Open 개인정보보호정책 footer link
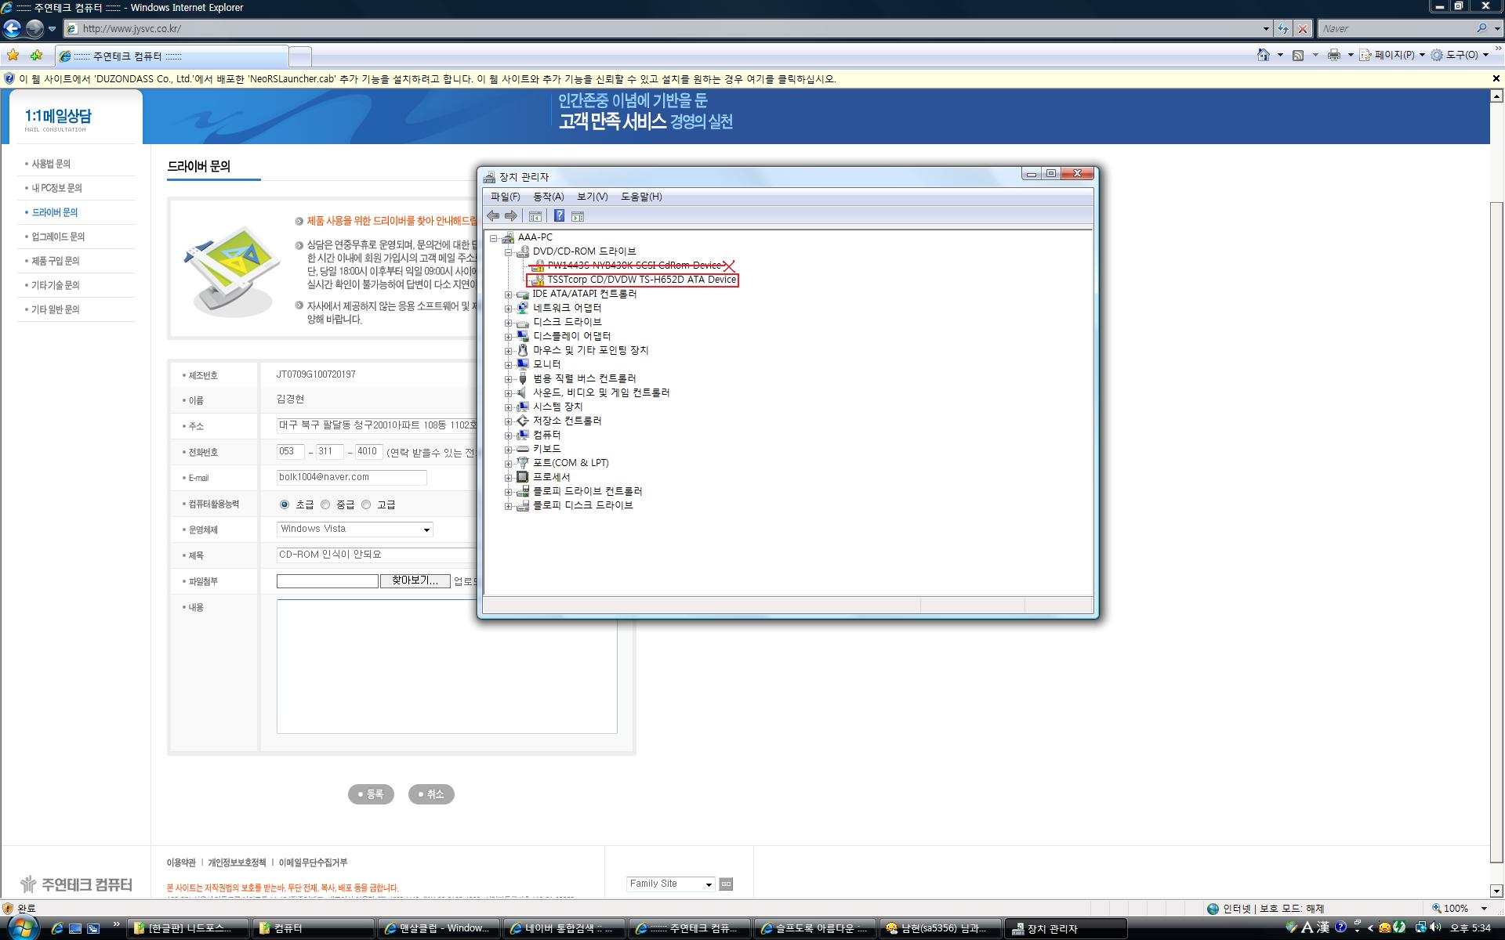This screenshot has height=940, width=1505. [236, 862]
